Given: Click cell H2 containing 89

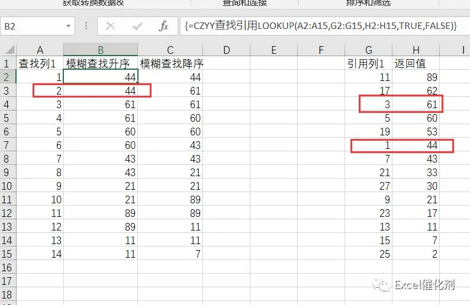Looking at the screenshot, I should pyautogui.click(x=416, y=77).
